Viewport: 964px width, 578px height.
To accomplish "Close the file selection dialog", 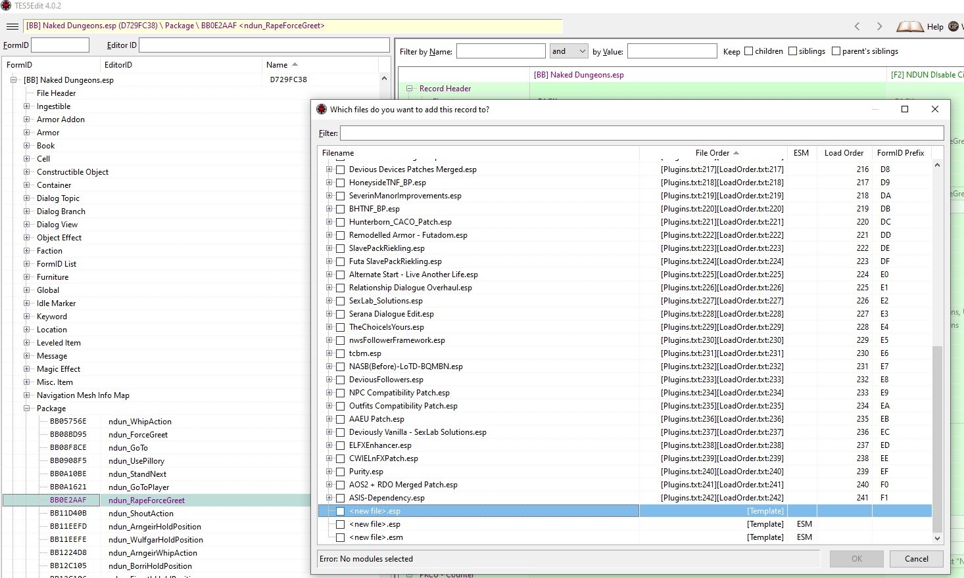I will click(935, 109).
